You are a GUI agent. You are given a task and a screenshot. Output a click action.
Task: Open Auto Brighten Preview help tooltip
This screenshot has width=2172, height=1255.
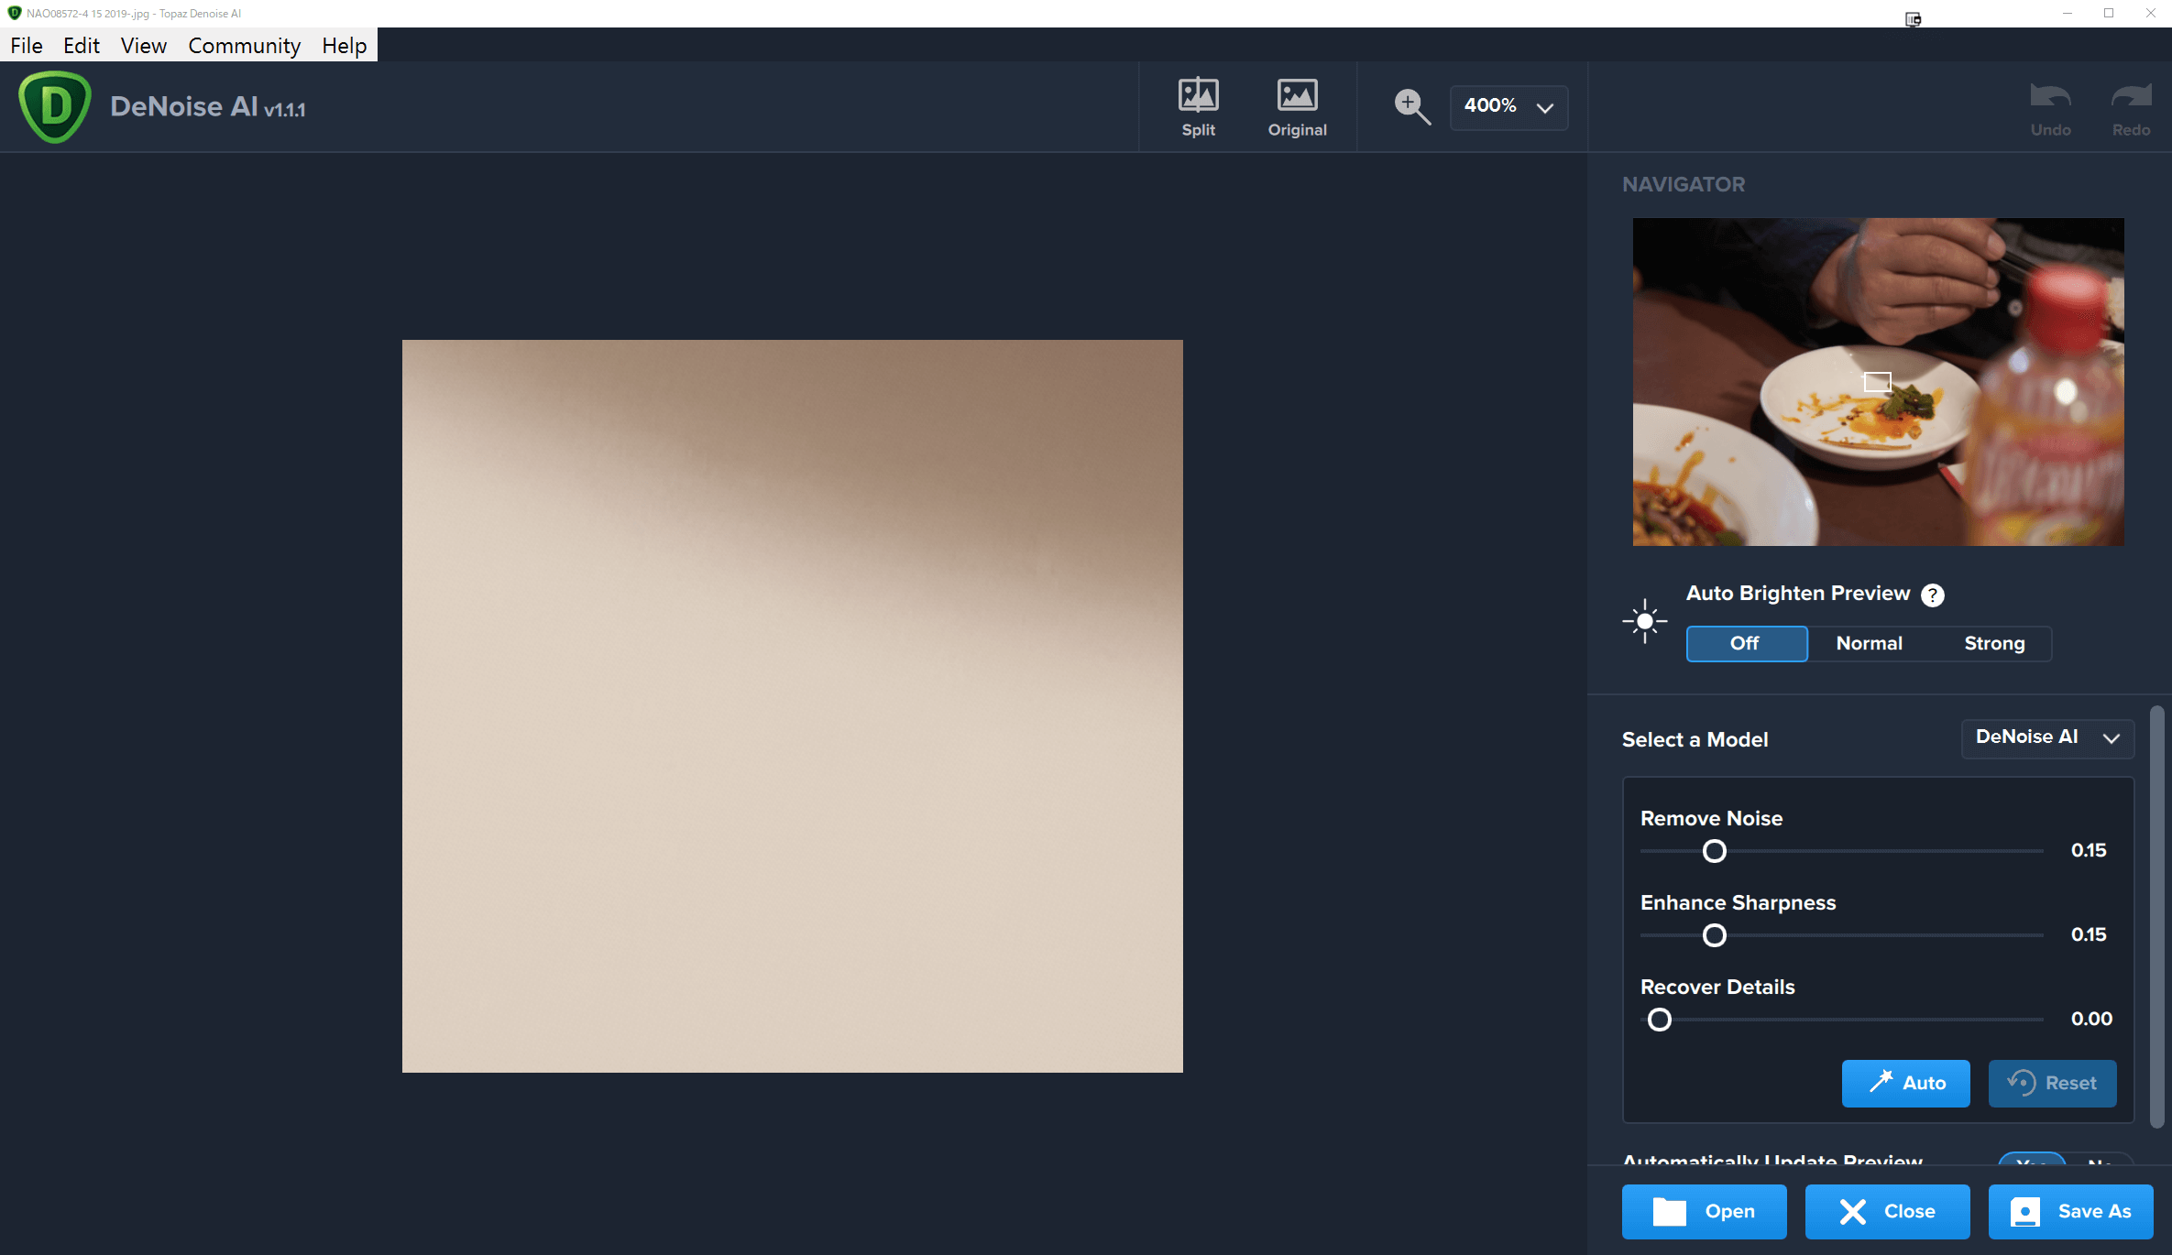click(1933, 595)
